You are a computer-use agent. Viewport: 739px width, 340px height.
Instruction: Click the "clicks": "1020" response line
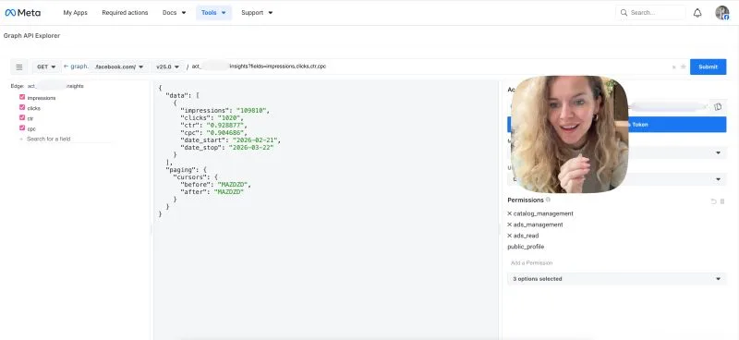212,118
